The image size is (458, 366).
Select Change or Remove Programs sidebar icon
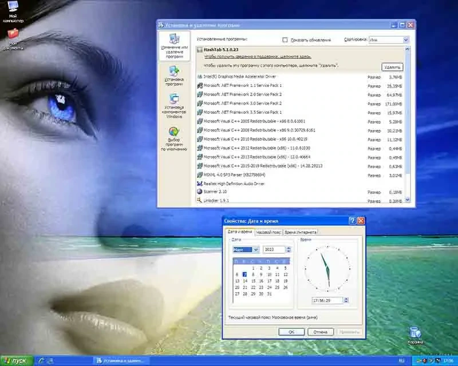[x=175, y=39]
